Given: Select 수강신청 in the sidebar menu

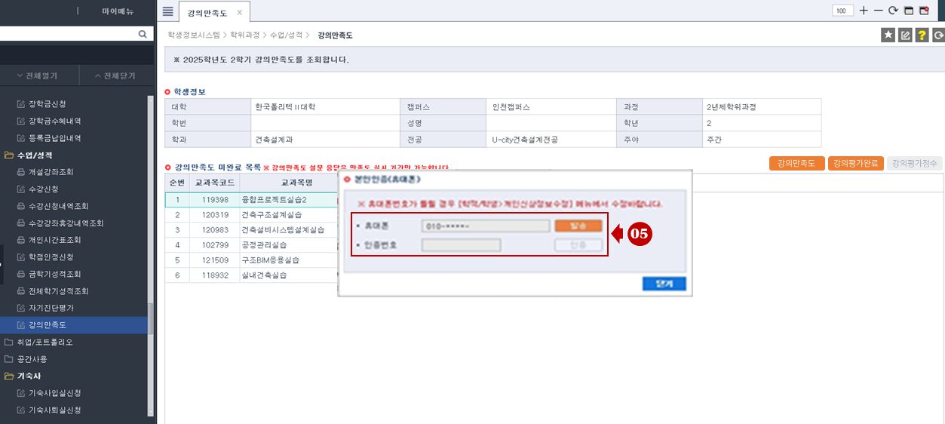Looking at the screenshot, I should tap(43, 189).
